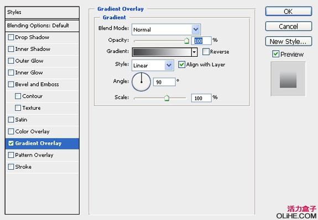The height and width of the screenshot is (220, 318).
Task: Click the angle dial control
Action: 141,82
